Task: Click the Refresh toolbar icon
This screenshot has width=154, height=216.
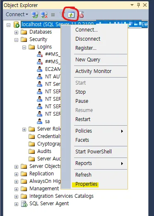Action: 71,15
